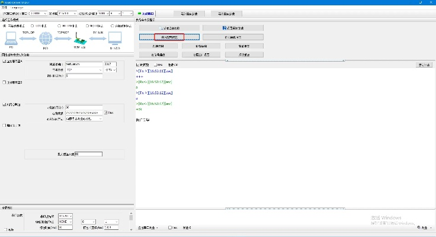Click the magnifier icon on the get-parameters button
The height and width of the screenshot is (237, 436).
(x=161, y=28)
